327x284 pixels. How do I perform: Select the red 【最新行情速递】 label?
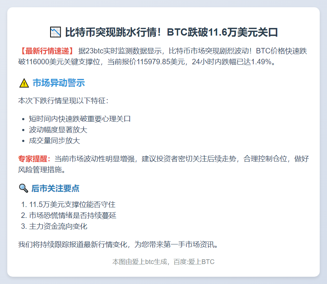pyautogui.click(x=47, y=51)
